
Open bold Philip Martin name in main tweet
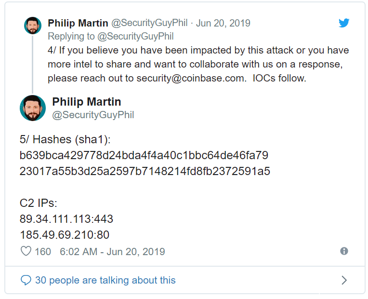[87, 102]
